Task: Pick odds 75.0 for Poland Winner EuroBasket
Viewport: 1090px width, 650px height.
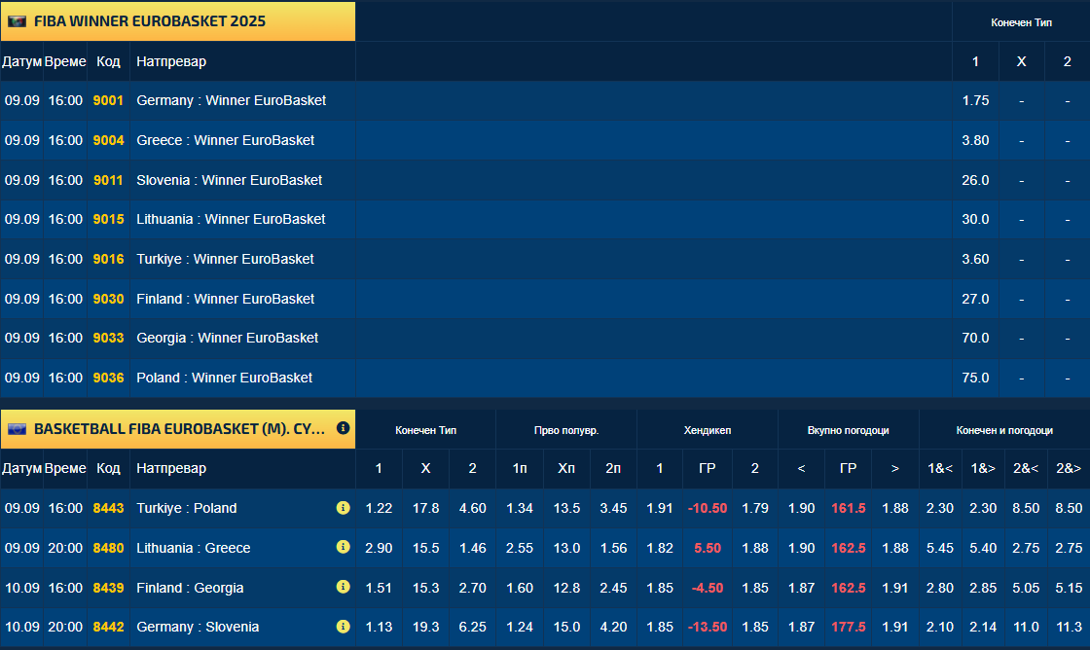Action: click(x=975, y=379)
